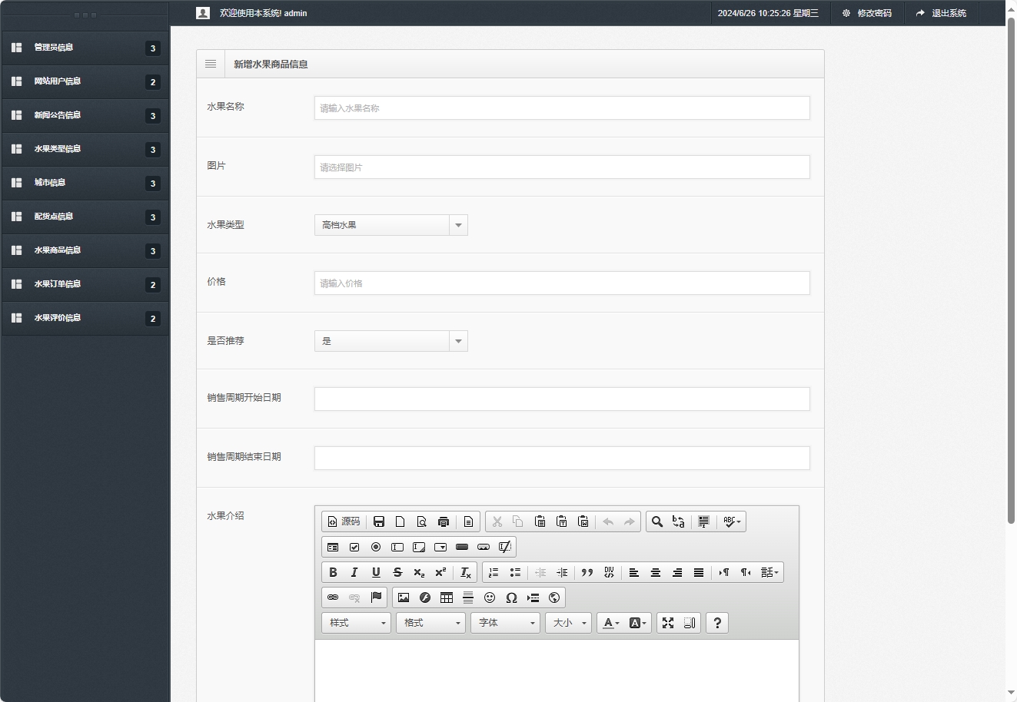Click Paste as plain text icon
1017x702 pixels.
coord(562,522)
